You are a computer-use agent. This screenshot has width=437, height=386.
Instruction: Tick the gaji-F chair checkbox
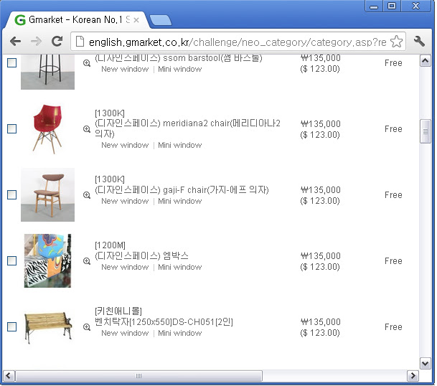[11, 195]
